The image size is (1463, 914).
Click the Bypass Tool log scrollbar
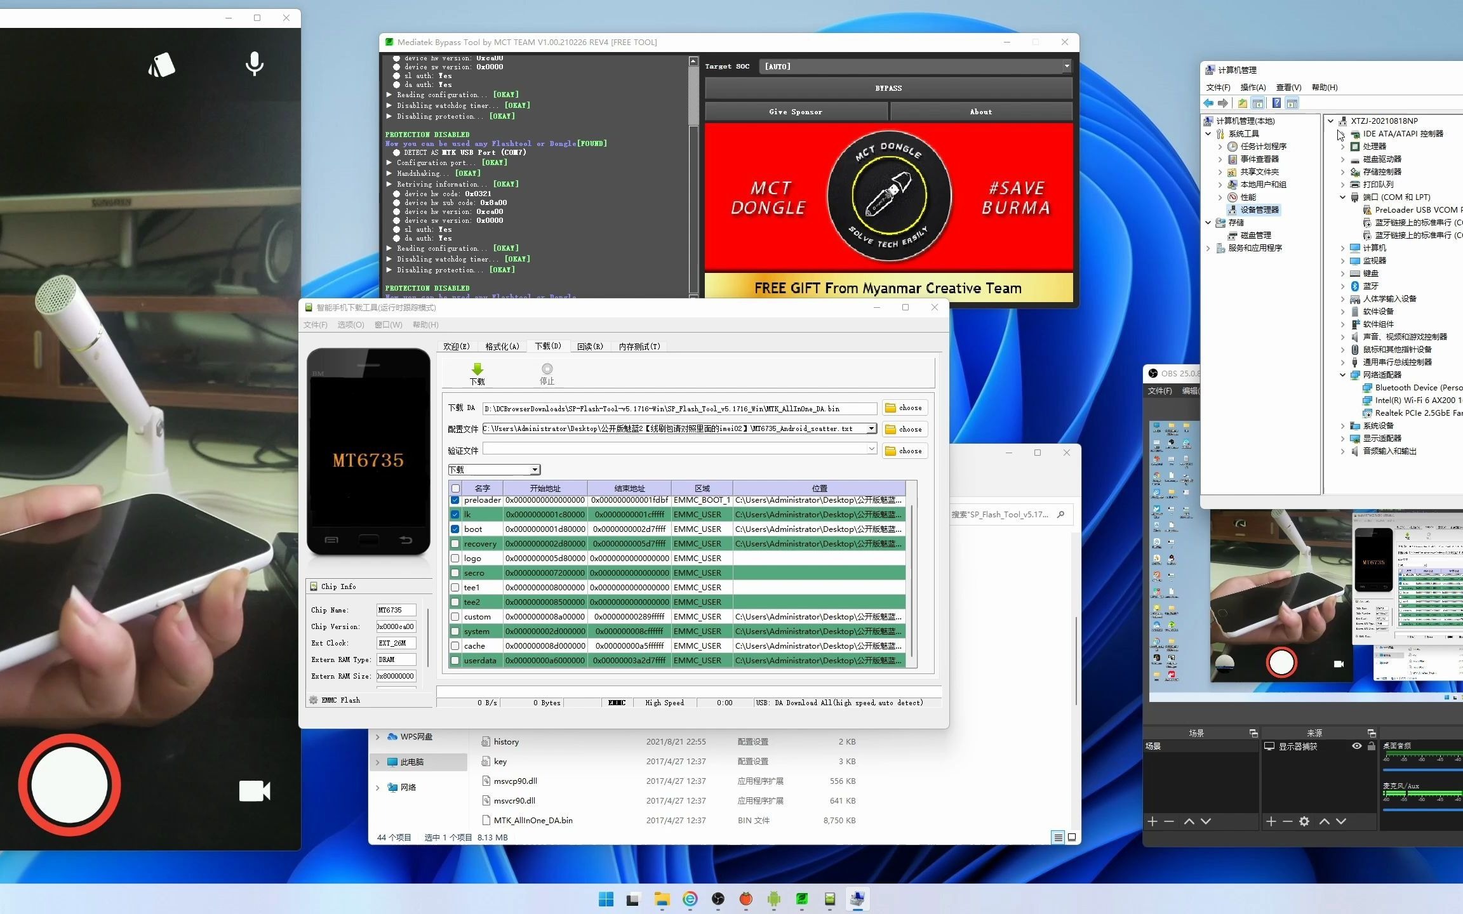click(x=693, y=176)
